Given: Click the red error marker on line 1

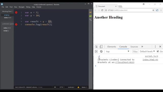Looking at the screenshot, I should (x=16, y=13).
